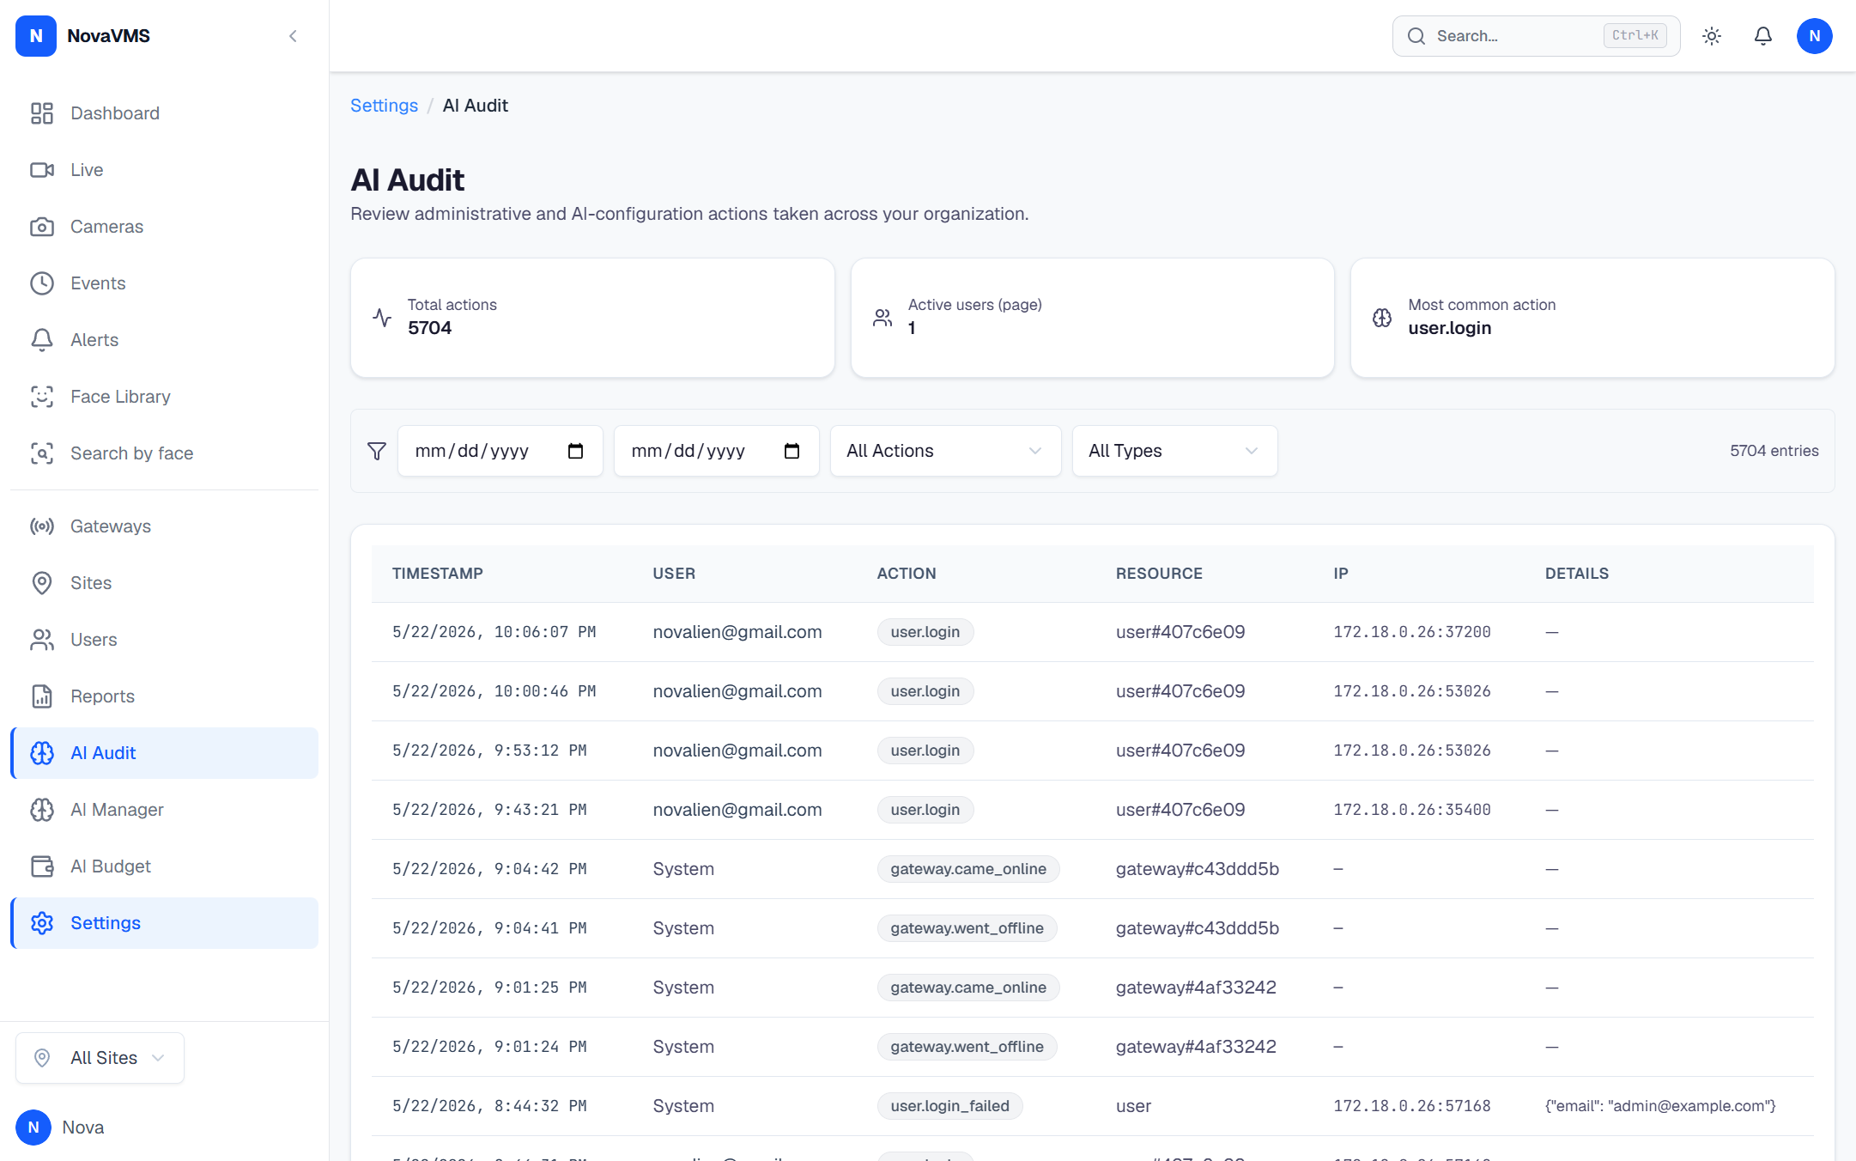
Task: Open the Reports menu item
Action: tap(164, 696)
